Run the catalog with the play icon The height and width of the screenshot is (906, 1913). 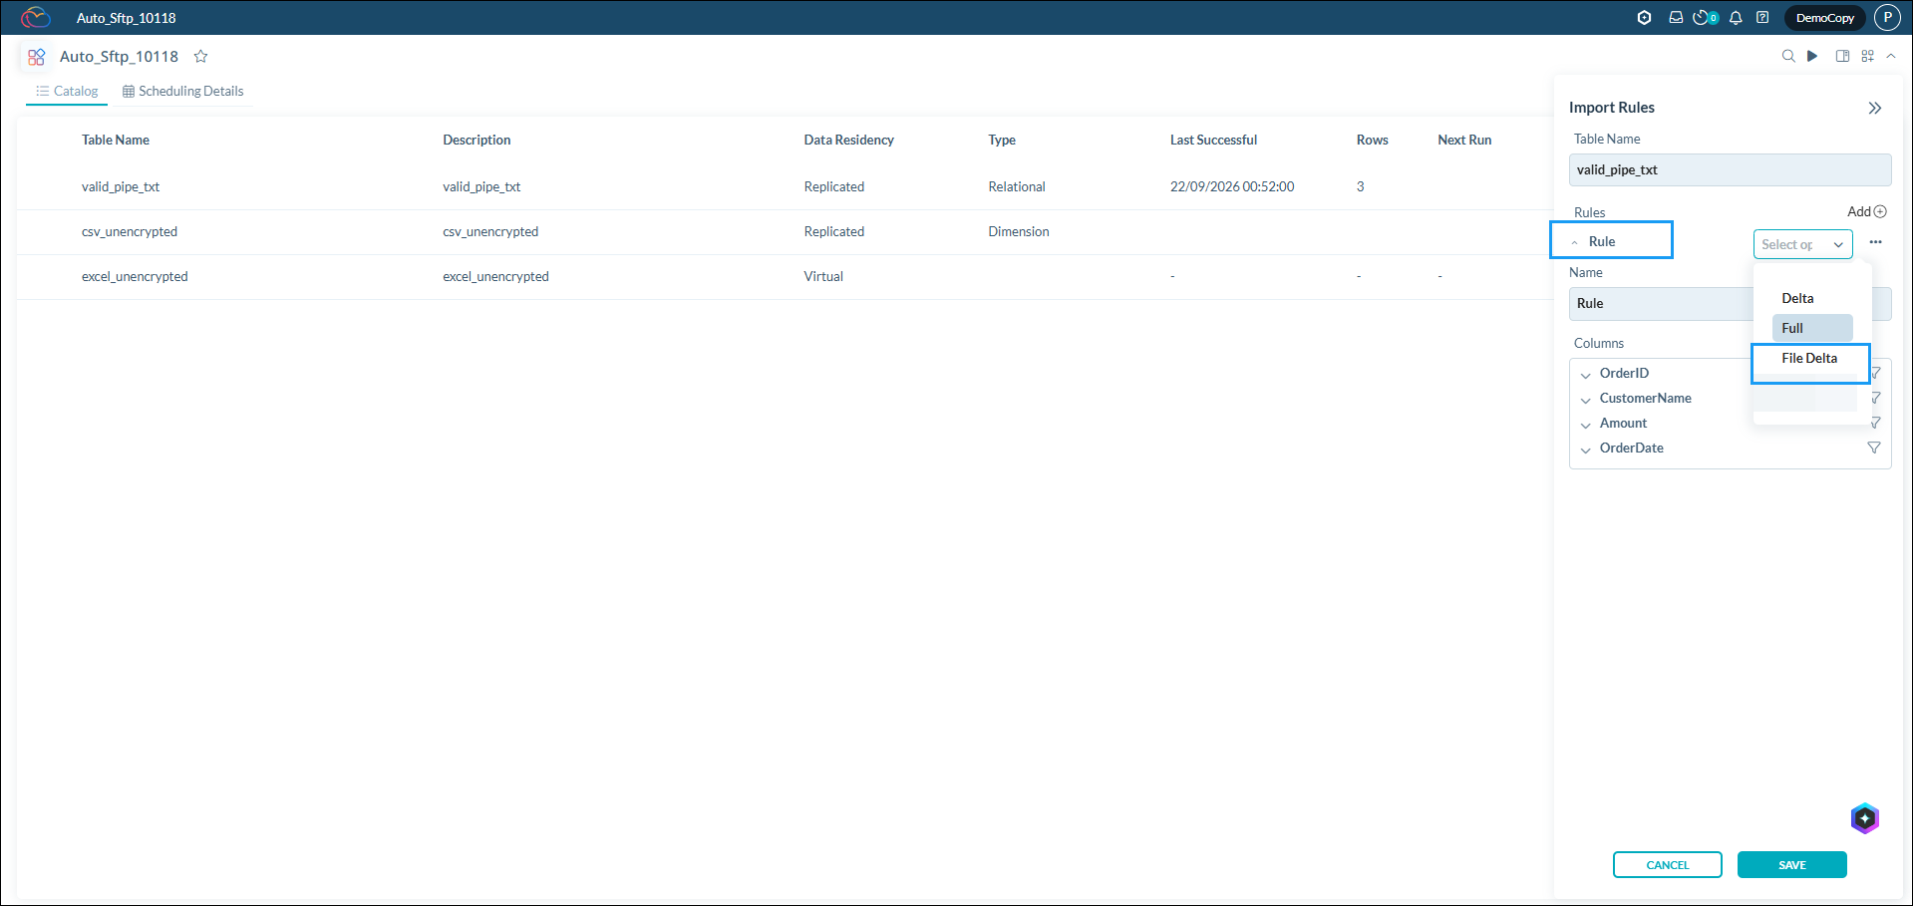[x=1812, y=56]
